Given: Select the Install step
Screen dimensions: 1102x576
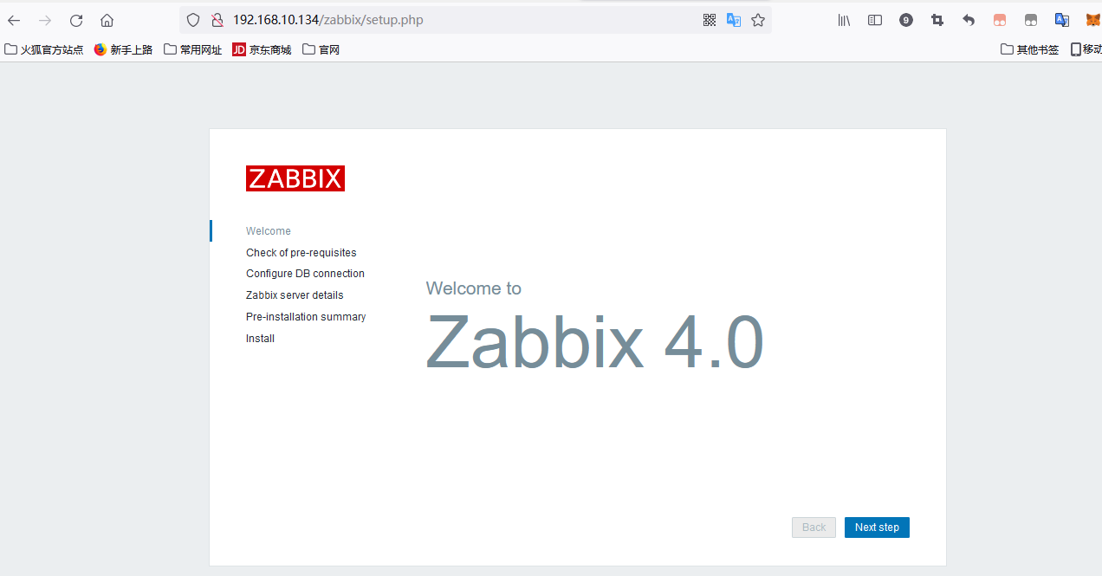Looking at the screenshot, I should coord(260,339).
